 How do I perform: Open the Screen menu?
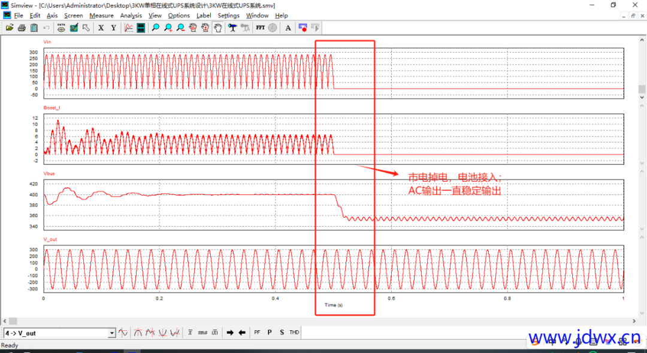click(74, 16)
